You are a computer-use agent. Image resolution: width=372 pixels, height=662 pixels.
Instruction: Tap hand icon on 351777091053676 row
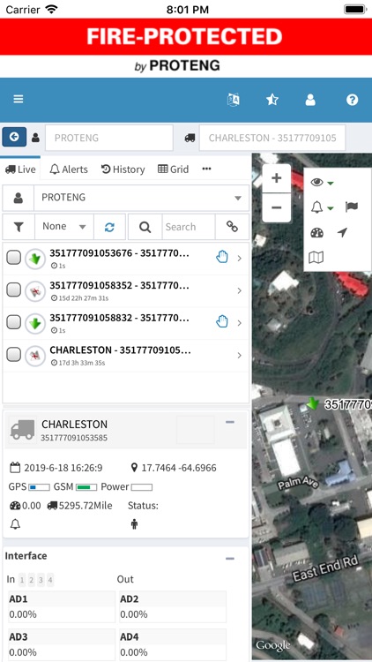222,257
